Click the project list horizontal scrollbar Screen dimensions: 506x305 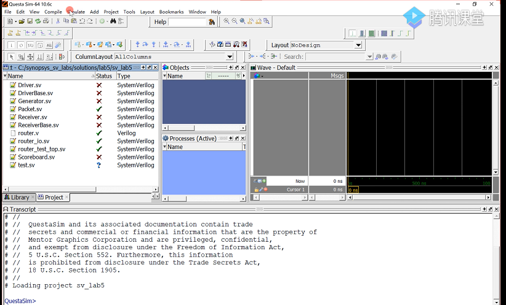tap(81, 190)
